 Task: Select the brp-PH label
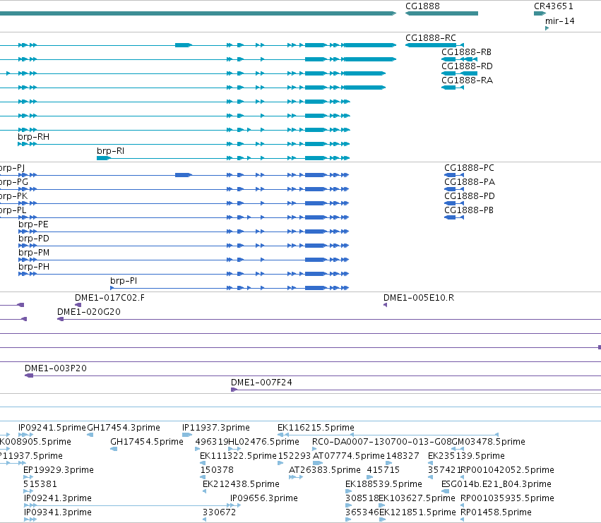(x=34, y=267)
